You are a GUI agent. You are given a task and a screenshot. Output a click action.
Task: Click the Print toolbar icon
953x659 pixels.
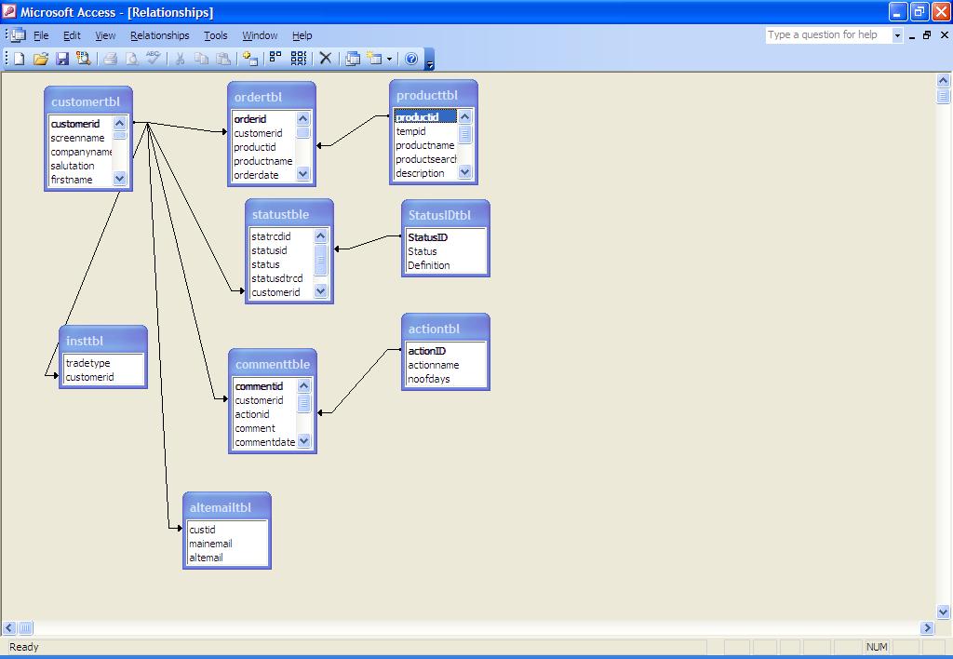110,59
